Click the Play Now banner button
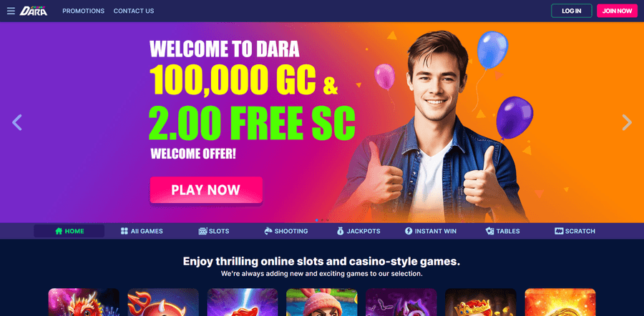This screenshot has width=644, height=316. pyautogui.click(x=206, y=189)
